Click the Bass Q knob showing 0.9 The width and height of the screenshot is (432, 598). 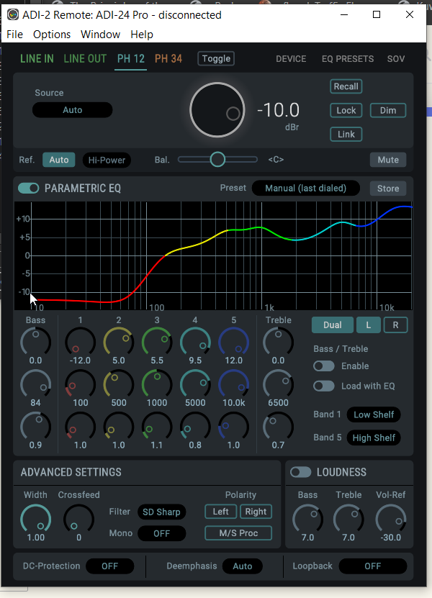35,427
